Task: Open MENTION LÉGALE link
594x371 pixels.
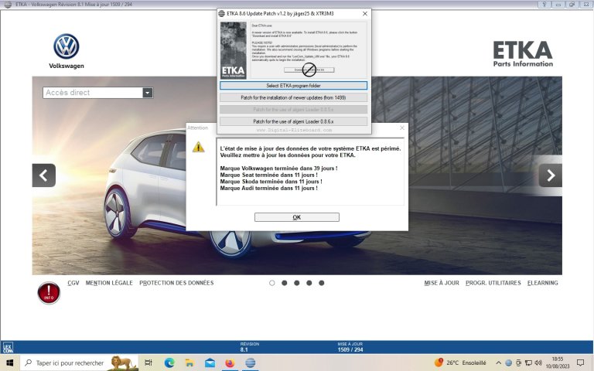Action: (109, 283)
